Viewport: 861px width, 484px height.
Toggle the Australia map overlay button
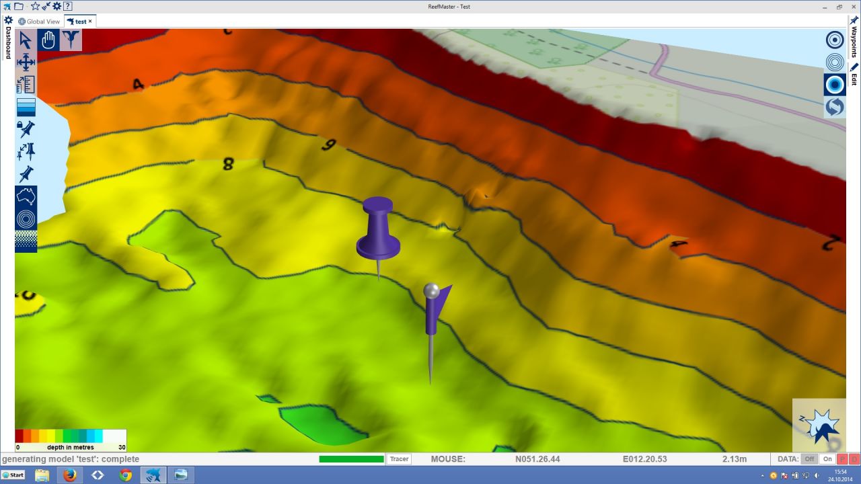pos(26,196)
